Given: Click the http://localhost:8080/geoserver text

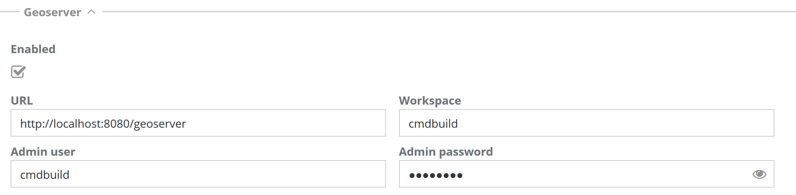Looking at the screenshot, I should (x=103, y=124).
